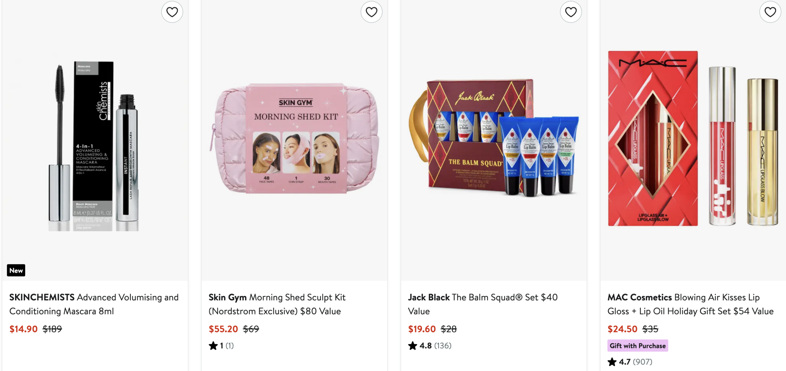Click the SKINCHEMISTS mascara product image
786x371 pixels.
(94, 144)
